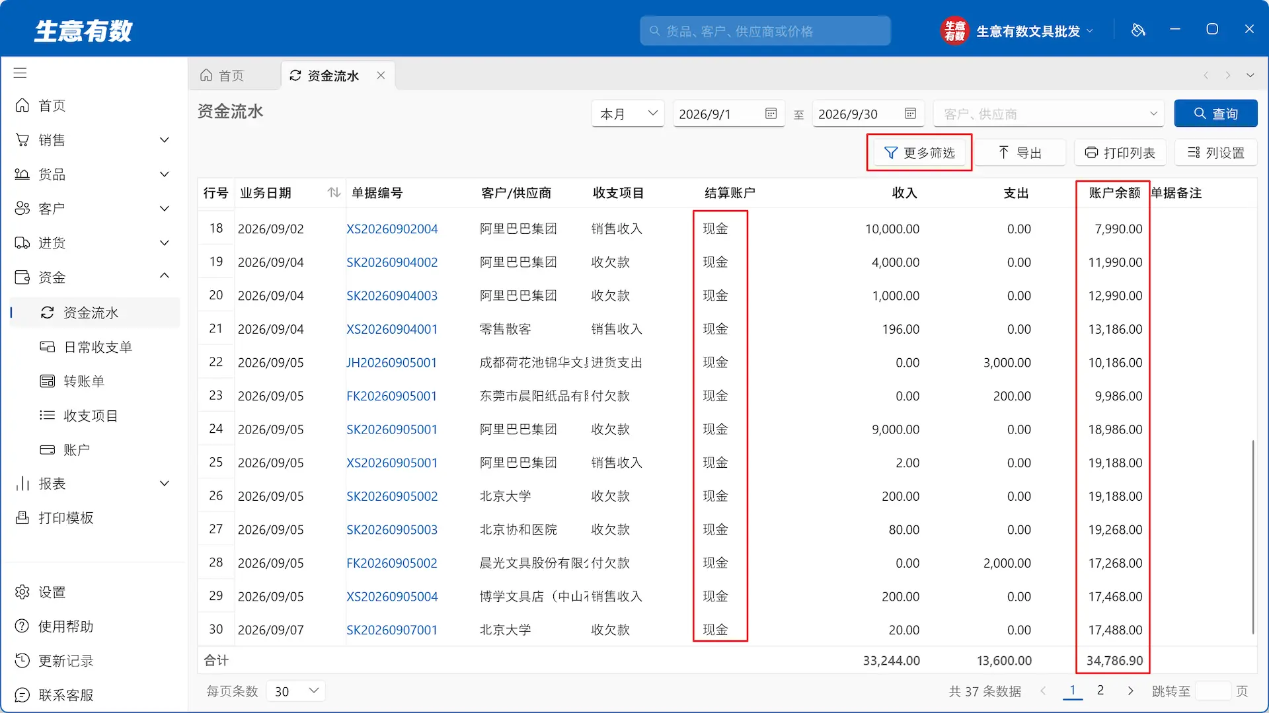Go to page 2 of results
This screenshot has height=713, width=1269.
coord(1100,691)
